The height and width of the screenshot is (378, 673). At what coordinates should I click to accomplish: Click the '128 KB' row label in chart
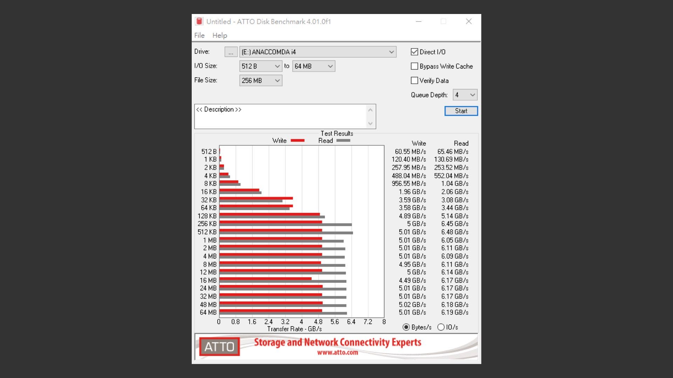[x=207, y=216]
